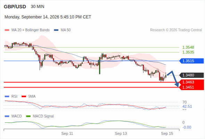Click the 1.3535 resistance level label

(188, 52)
